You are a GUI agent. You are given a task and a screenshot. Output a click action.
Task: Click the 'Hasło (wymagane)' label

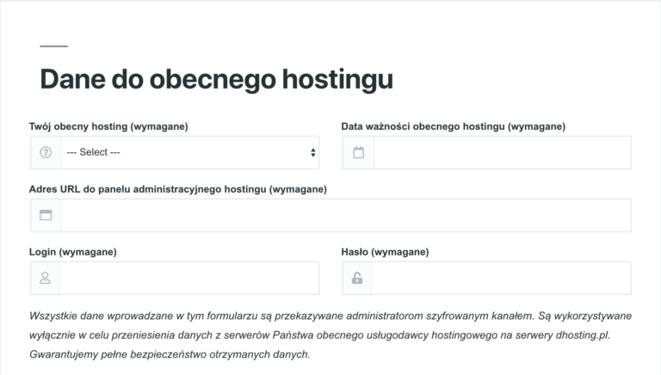385,252
